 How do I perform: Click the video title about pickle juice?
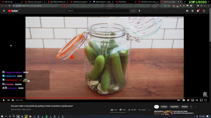click(x=42, y=106)
